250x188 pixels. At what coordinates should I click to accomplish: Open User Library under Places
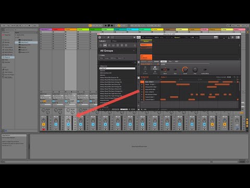(8, 72)
